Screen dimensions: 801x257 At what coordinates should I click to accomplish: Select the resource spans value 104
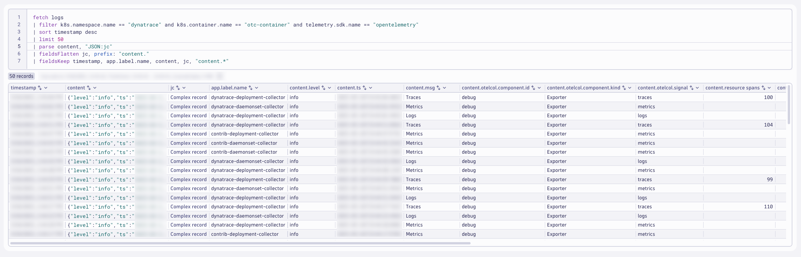coord(768,125)
